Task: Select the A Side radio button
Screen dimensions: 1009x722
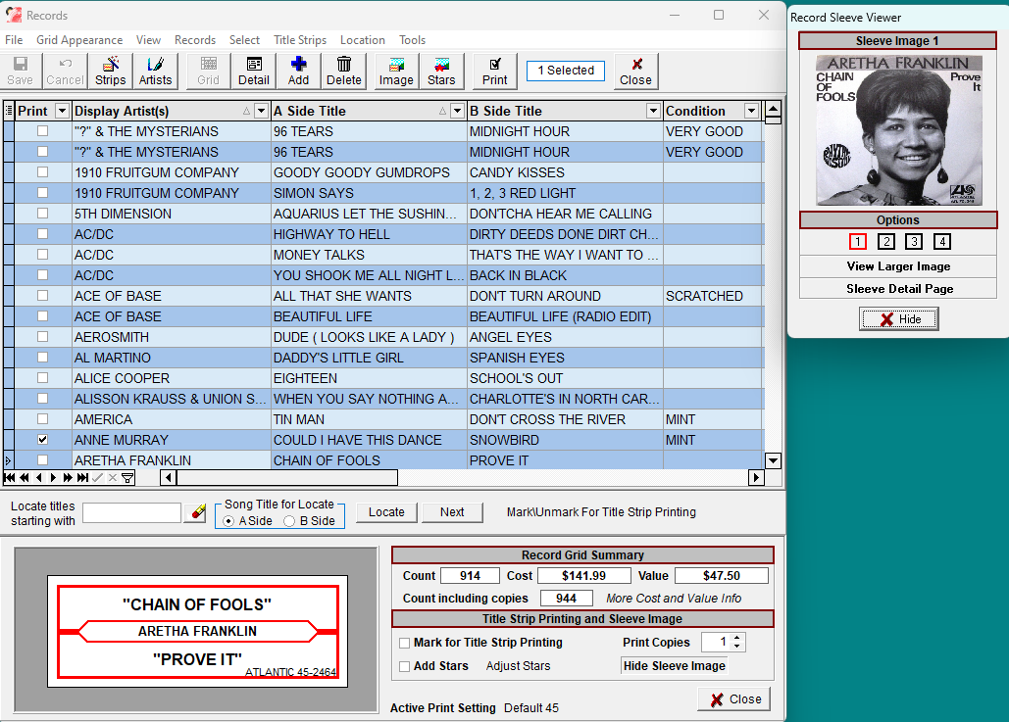Action: pyautogui.click(x=228, y=521)
